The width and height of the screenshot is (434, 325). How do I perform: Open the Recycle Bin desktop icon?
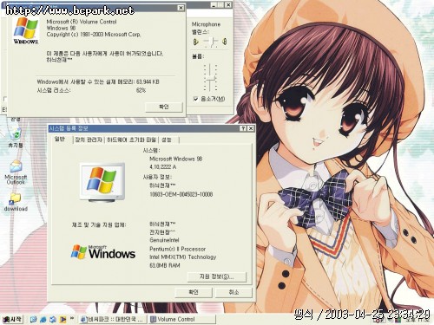tap(16, 138)
